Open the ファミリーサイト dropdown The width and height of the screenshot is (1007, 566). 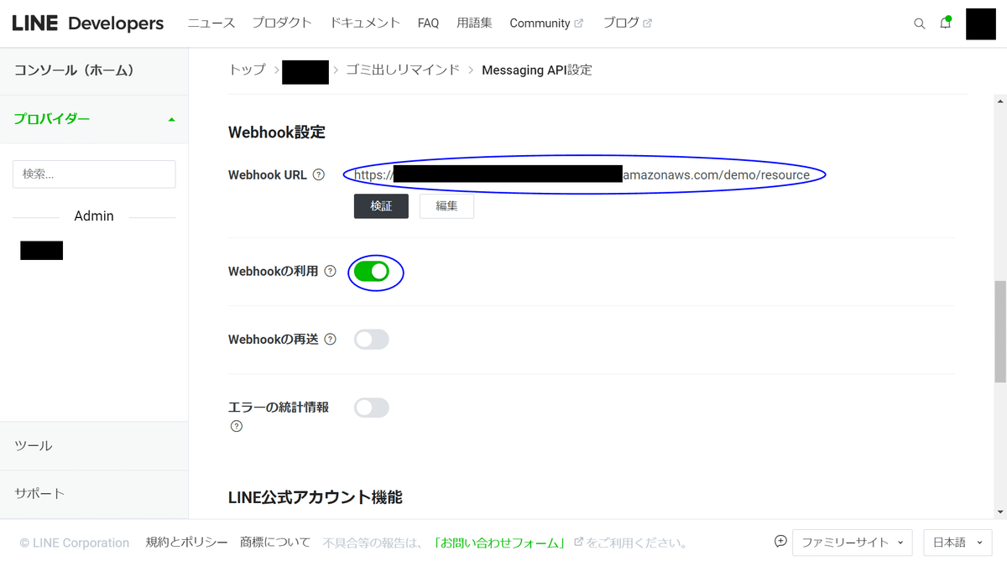pos(852,543)
